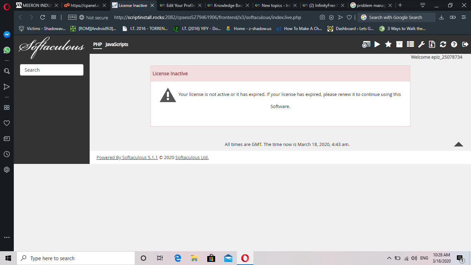Open installations using the box icon
This screenshot has width=471, height=265.
click(399, 44)
